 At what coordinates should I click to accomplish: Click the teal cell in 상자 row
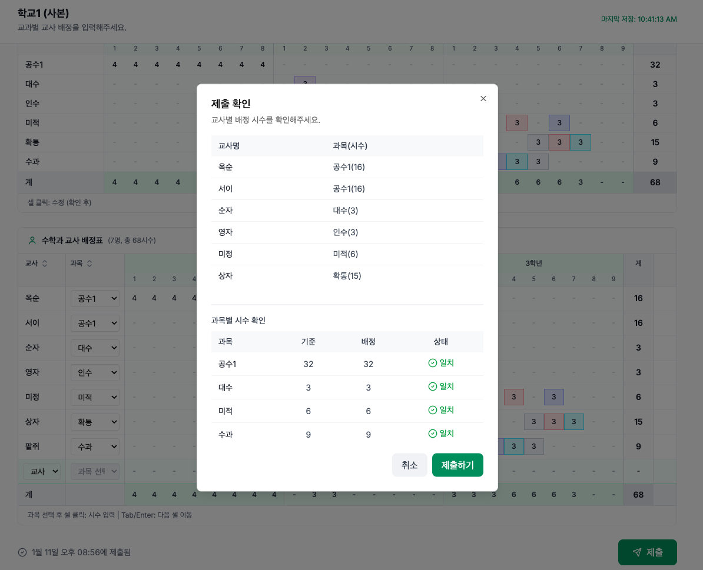coord(573,422)
